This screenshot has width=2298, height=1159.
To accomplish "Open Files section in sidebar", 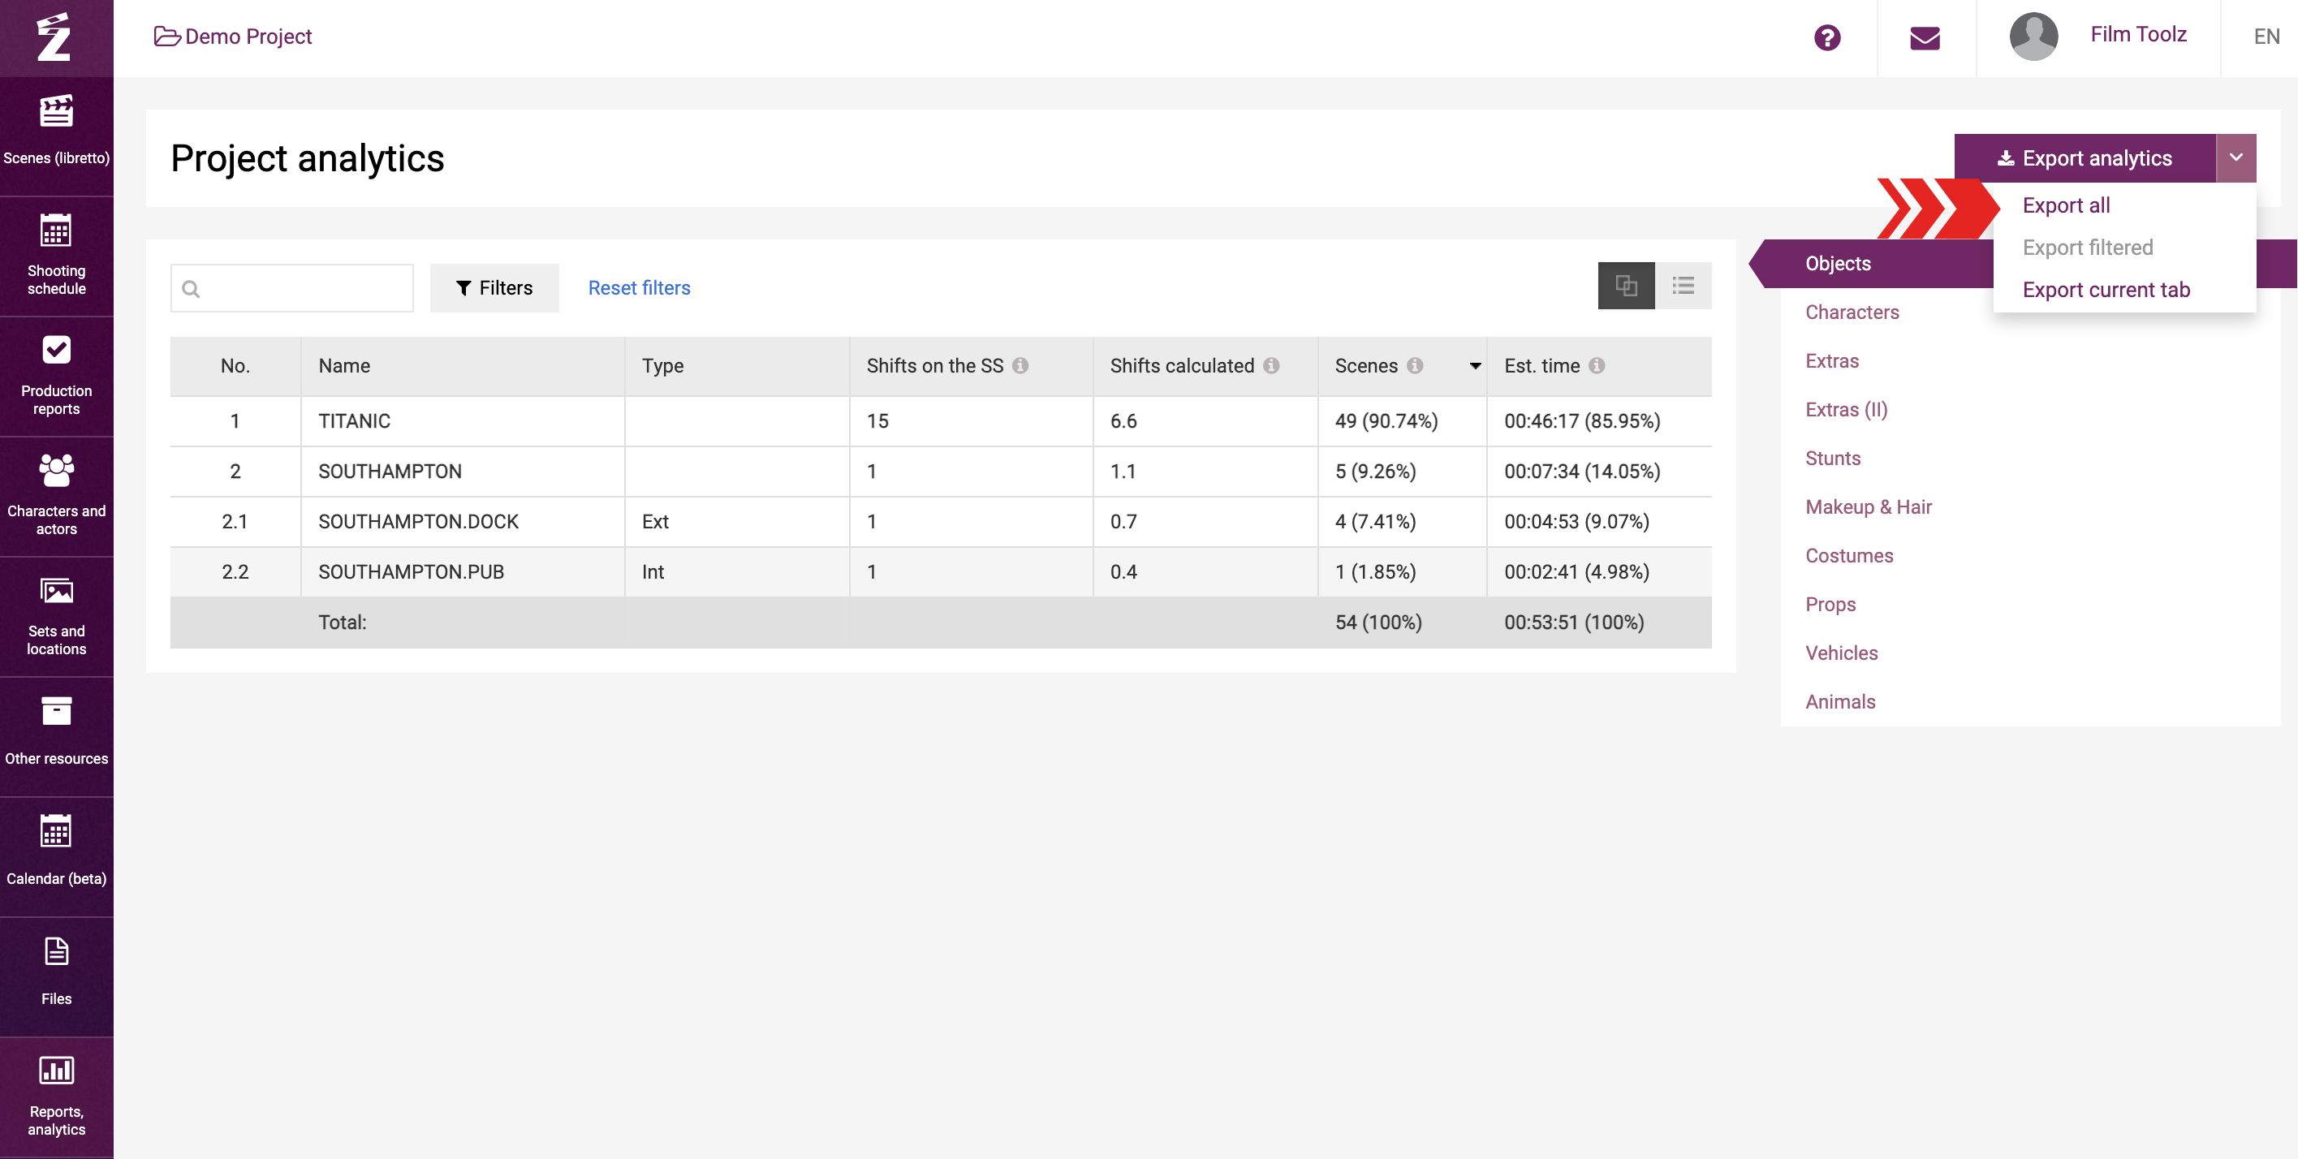I will [x=56, y=977].
